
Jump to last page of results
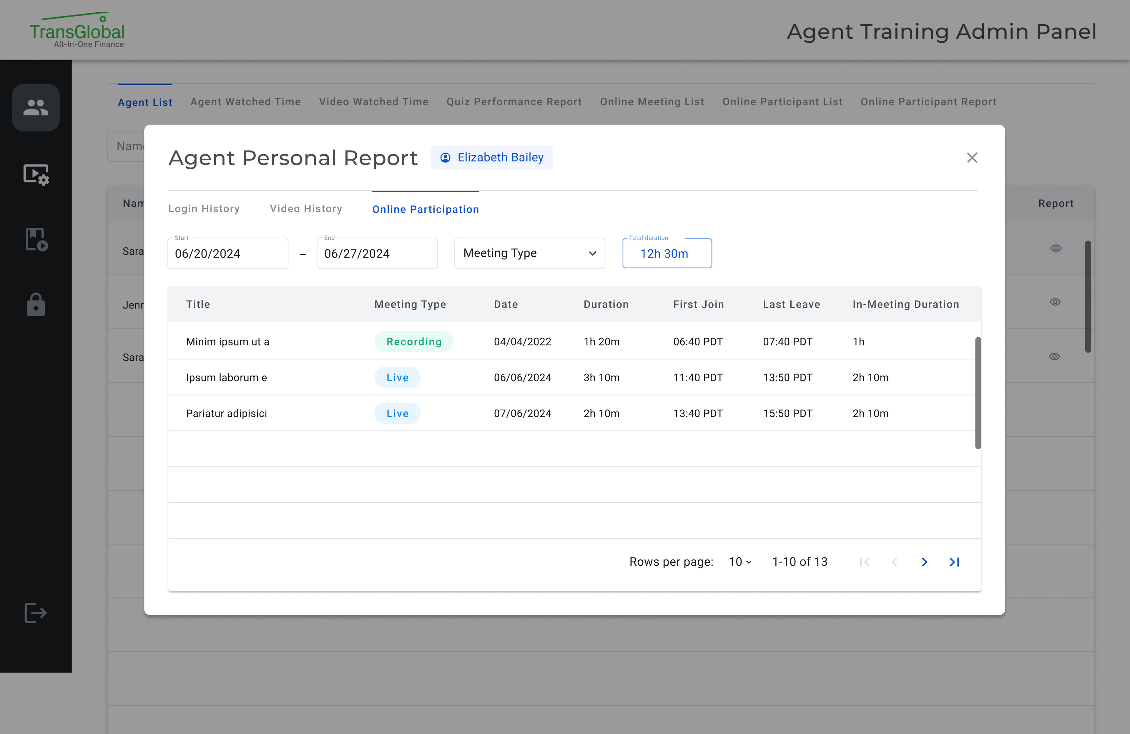pyautogui.click(x=954, y=562)
